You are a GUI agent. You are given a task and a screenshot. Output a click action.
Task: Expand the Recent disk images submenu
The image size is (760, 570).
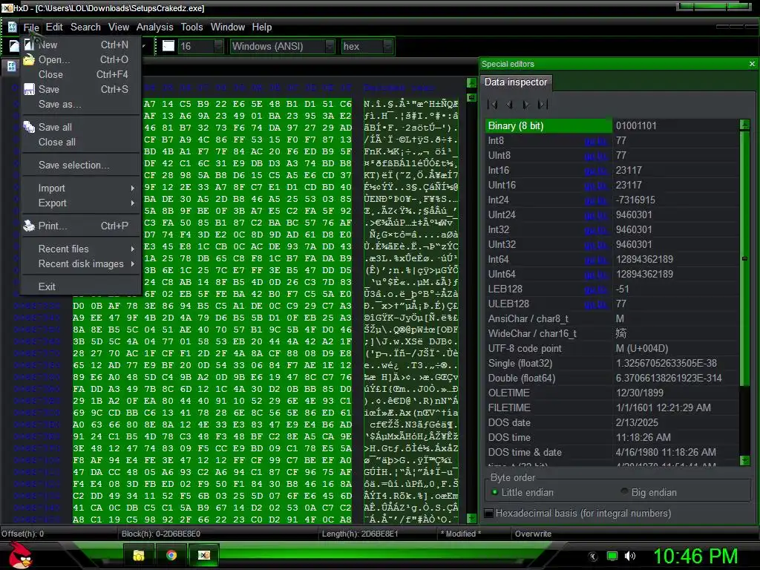point(81,263)
